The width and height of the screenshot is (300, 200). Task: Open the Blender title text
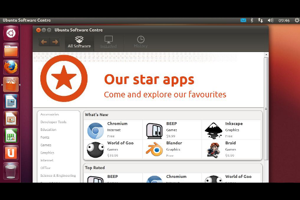pos(174,143)
